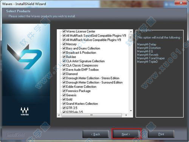Go back with the Back button
The height and width of the screenshot is (142, 189).
click(x=96, y=134)
